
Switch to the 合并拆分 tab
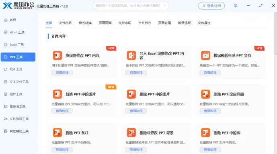(145, 23)
